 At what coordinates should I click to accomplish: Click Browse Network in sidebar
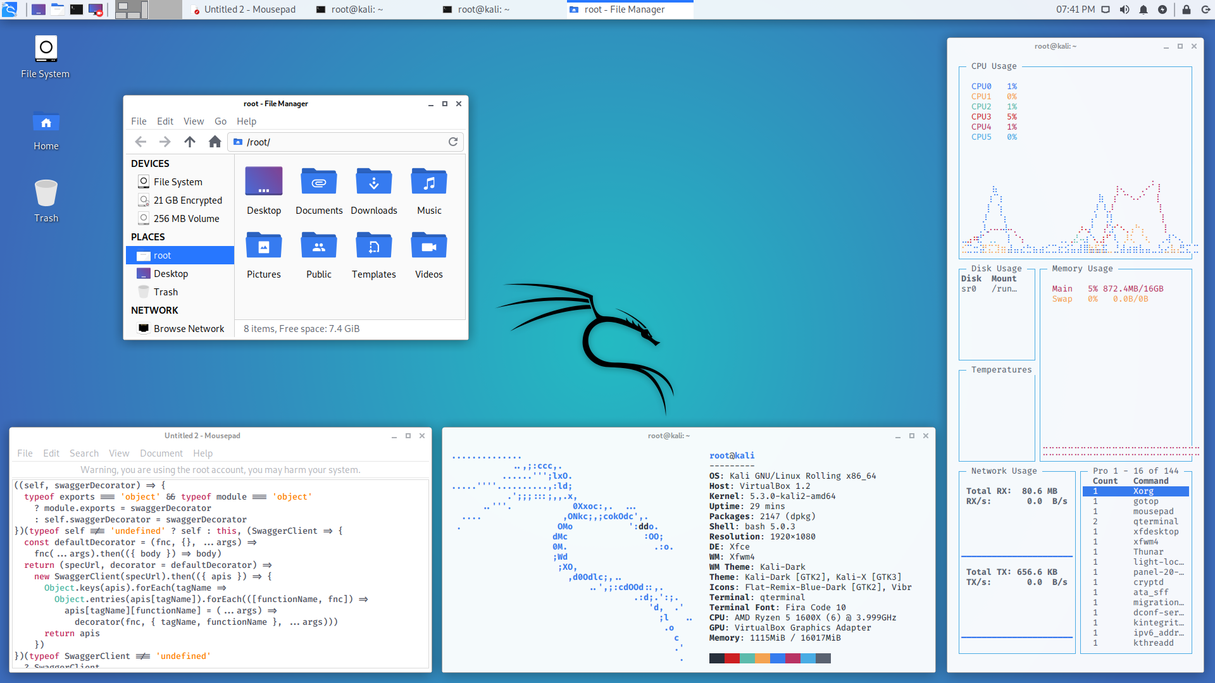coord(180,329)
